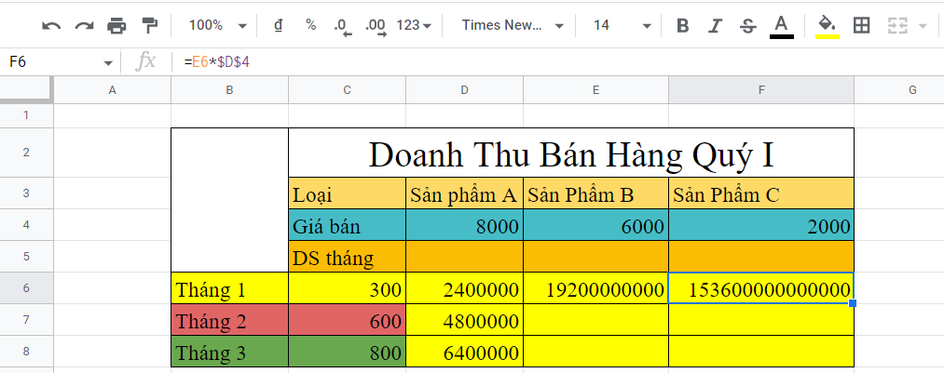The height and width of the screenshot is (373, 944).
Task: Click the cell with value 2400000
Action: pos(464,288)
